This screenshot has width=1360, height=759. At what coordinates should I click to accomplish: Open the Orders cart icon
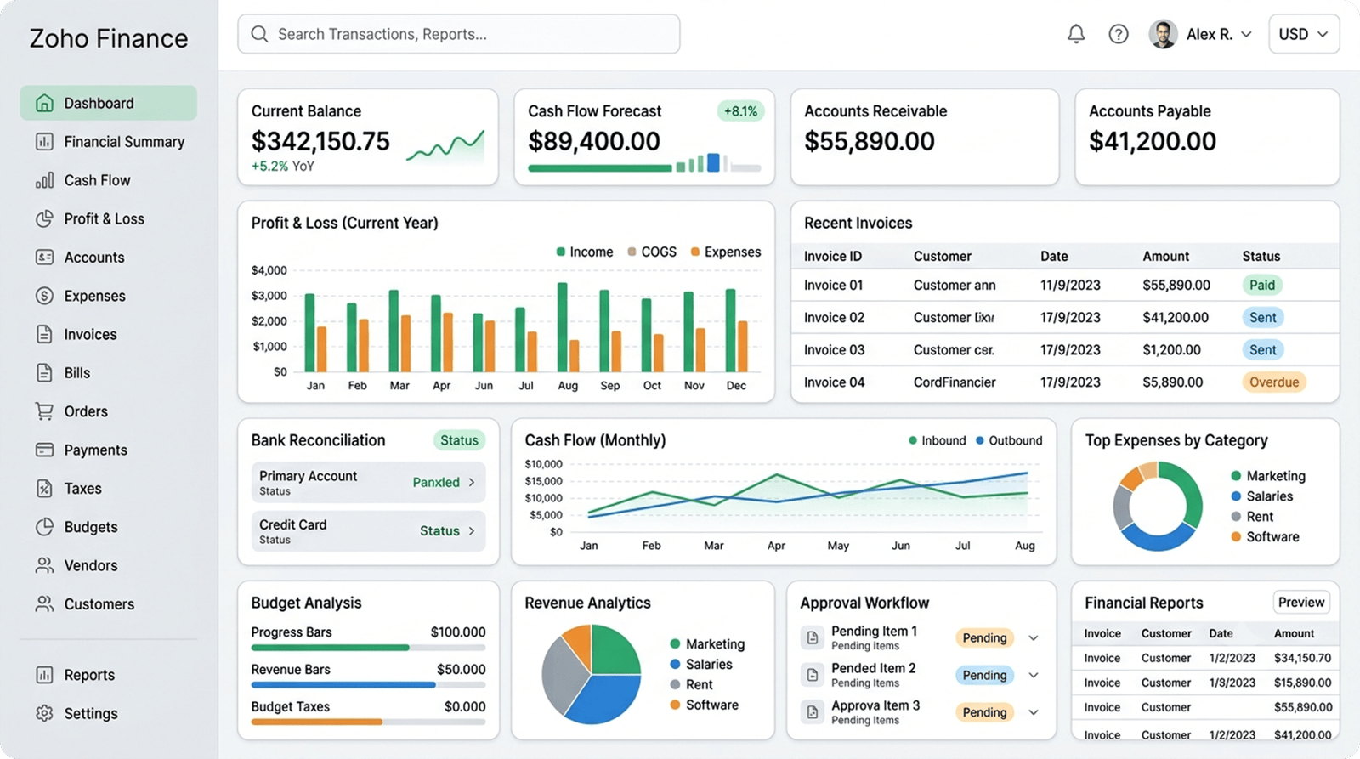(44, 411)
